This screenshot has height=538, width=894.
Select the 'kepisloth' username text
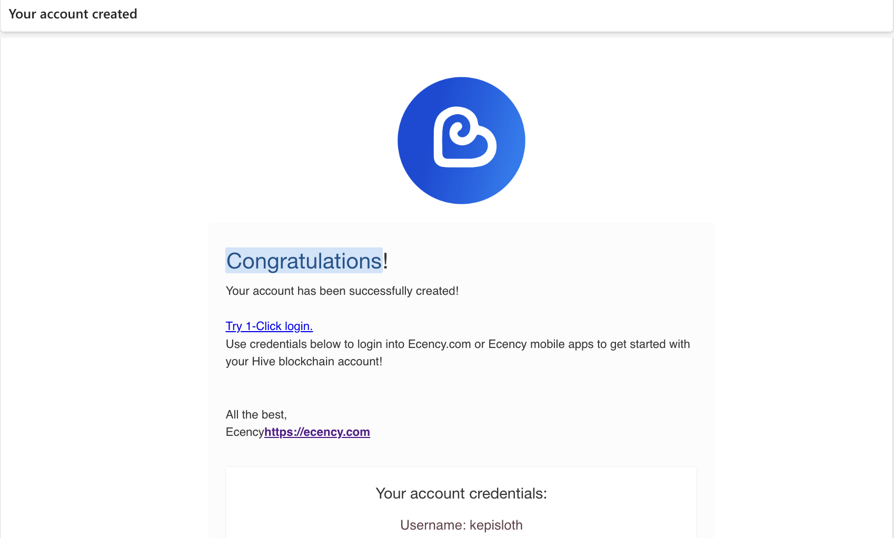click(496, 525)
